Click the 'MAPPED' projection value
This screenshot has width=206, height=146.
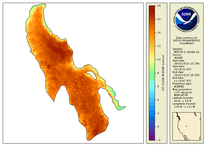(x=179, y=87)
